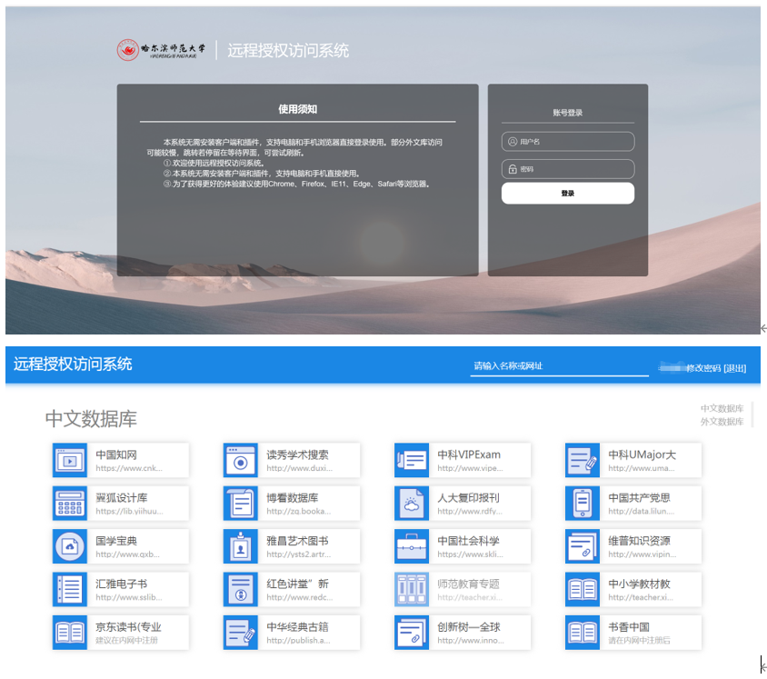Viewport: 767px width, 679px height.
Task: Open the 雅昌艺术图书 icon
Action: coord(241,546)
